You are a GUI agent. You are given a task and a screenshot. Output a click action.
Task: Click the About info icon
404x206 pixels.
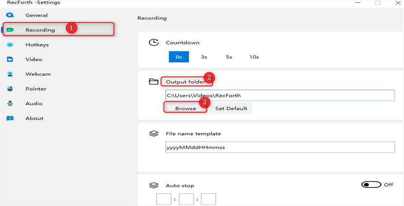point(10,118)
